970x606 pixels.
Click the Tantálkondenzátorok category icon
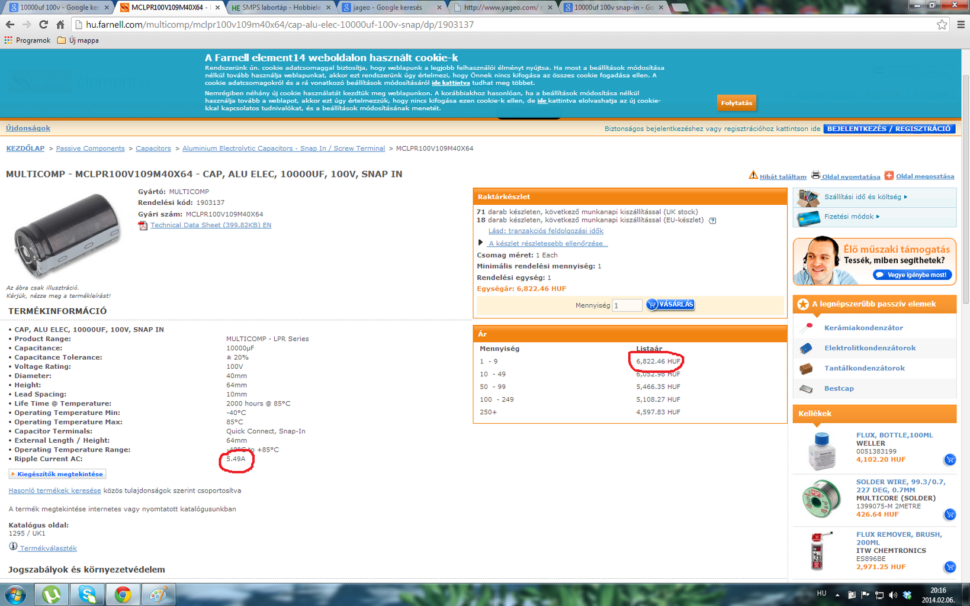coord(807,369)
